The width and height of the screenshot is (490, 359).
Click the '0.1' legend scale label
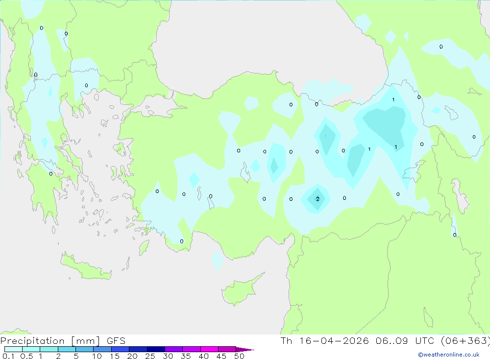(8, 356)
